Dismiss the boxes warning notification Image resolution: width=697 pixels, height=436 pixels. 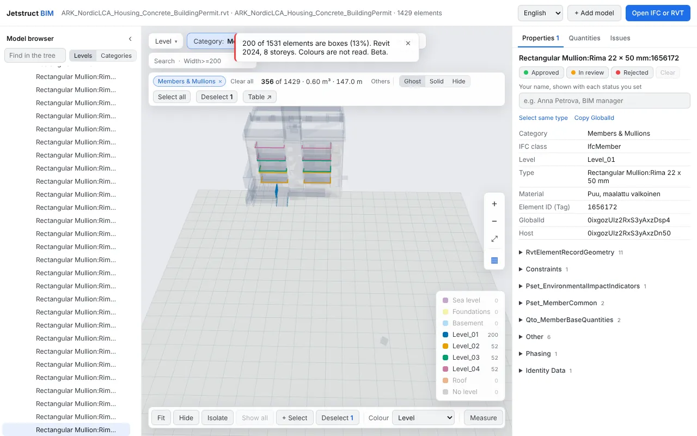click(x=408, y=43)
